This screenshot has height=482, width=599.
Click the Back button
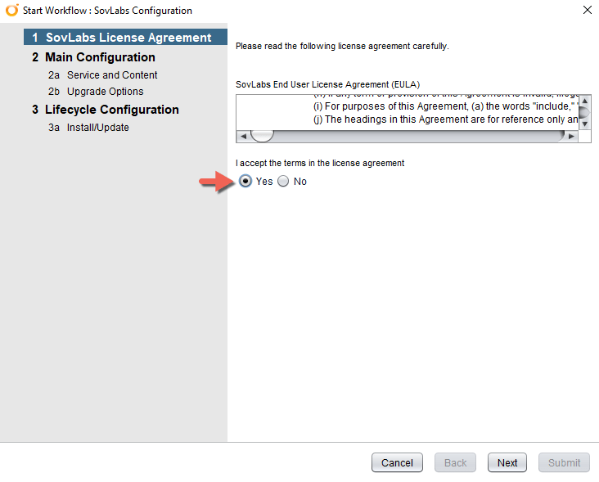(455, 462)
